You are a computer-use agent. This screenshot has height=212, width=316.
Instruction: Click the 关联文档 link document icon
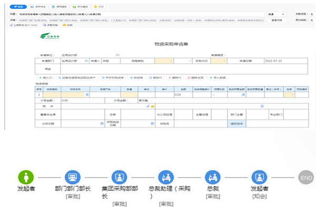[45, 25]
